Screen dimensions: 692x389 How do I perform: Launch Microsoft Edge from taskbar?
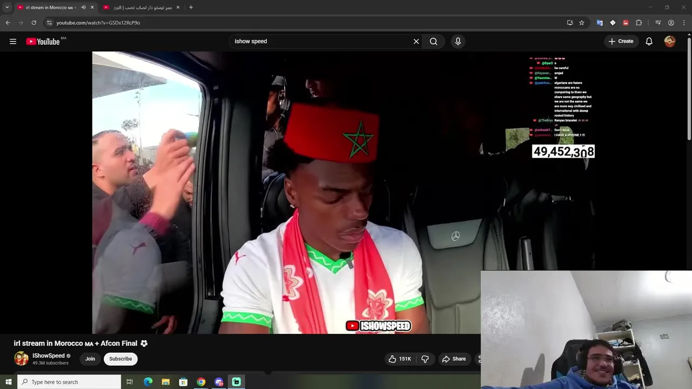pos(148,382)
